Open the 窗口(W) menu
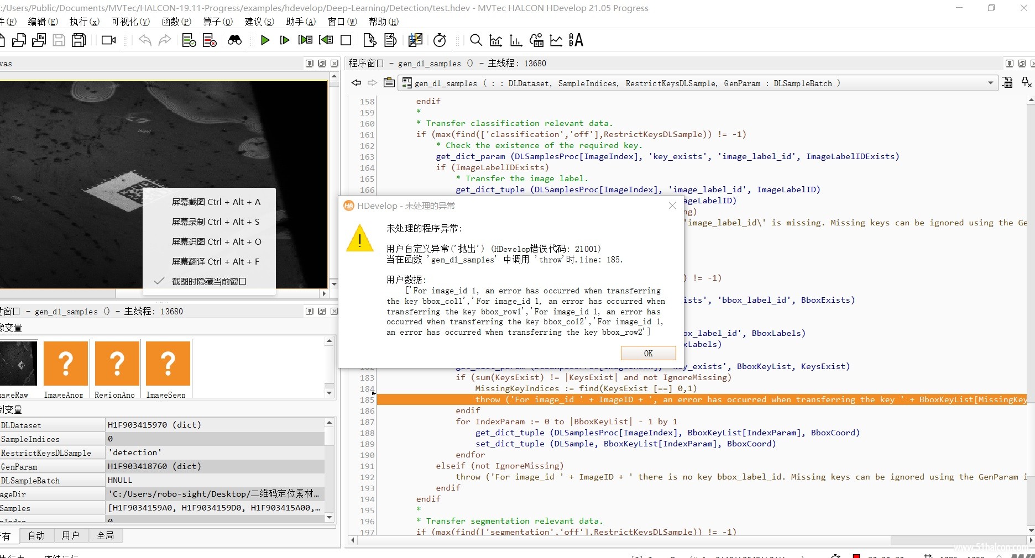This screenshot has height=558, width=1035. pos(342,22)
